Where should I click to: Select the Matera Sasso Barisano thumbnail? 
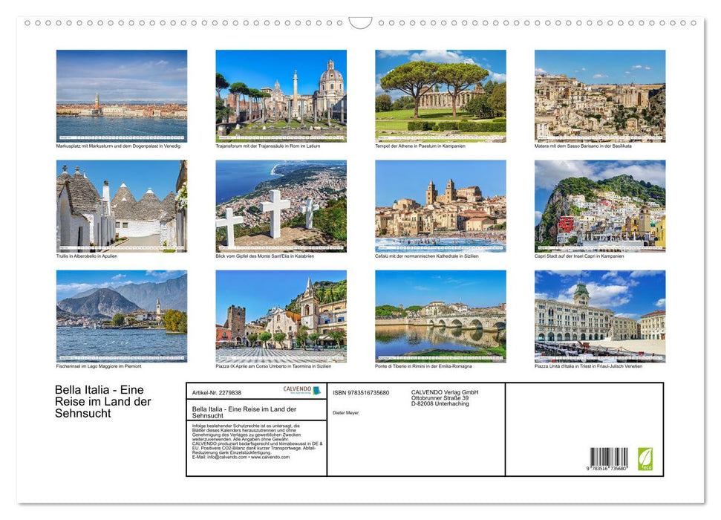click(x=600, y=94)
